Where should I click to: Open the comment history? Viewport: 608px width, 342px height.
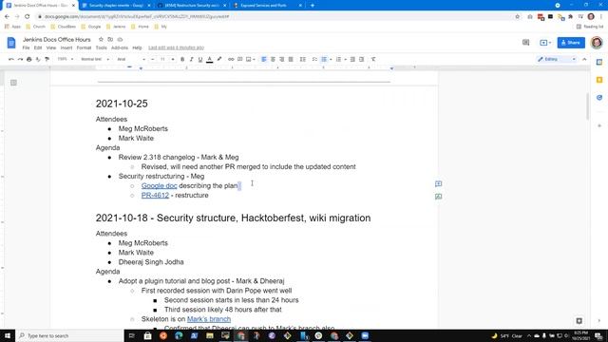pyautogui.click(x=525, y=43)
